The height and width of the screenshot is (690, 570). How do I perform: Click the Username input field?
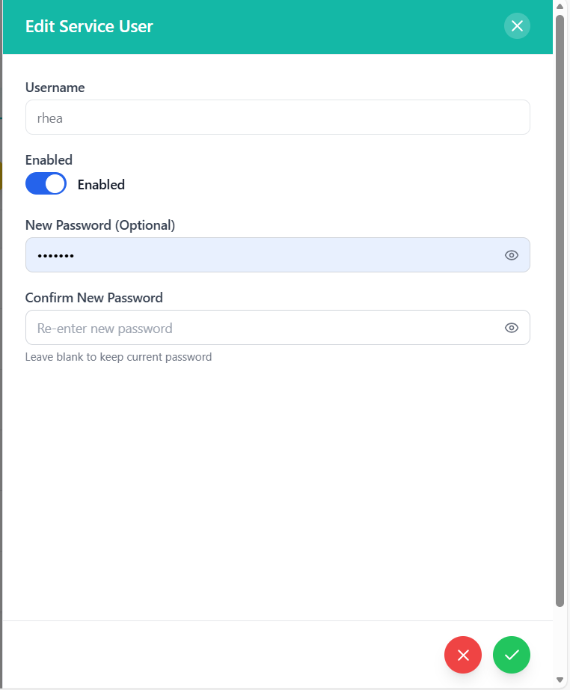pos(278,117)
